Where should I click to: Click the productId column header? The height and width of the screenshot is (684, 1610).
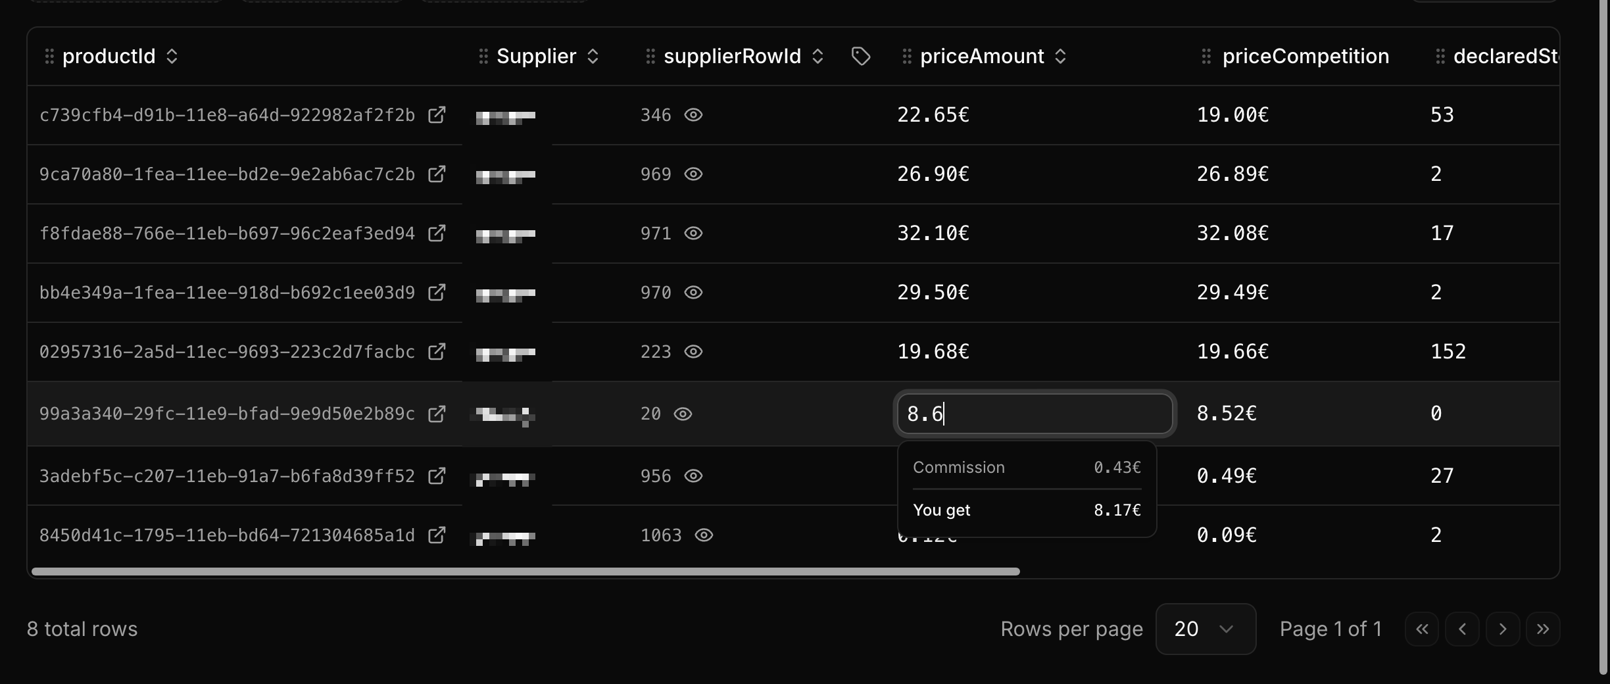[x=109, y=57]
